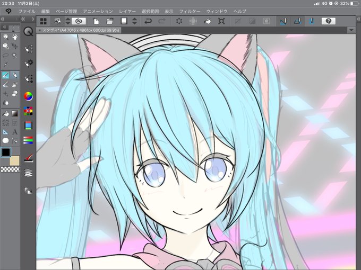Open the Tool Property palette
The width and height of the screenshot is (361, 270).
point(28,64)
